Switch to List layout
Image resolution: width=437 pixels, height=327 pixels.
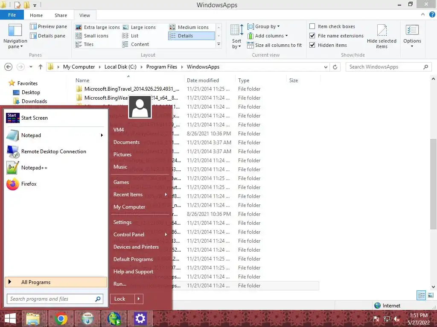pos(131,36)
